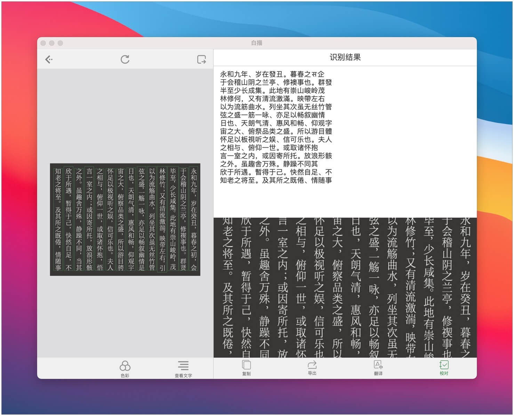Click the scanned document image in left panel

click(125, 219)
